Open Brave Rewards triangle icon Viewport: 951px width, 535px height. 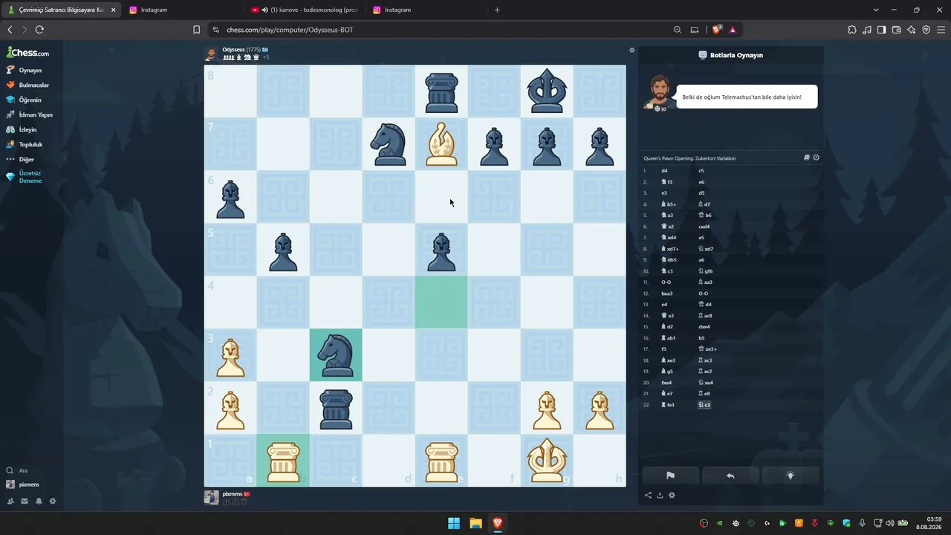pyautogui.click(x=733, y=30)
